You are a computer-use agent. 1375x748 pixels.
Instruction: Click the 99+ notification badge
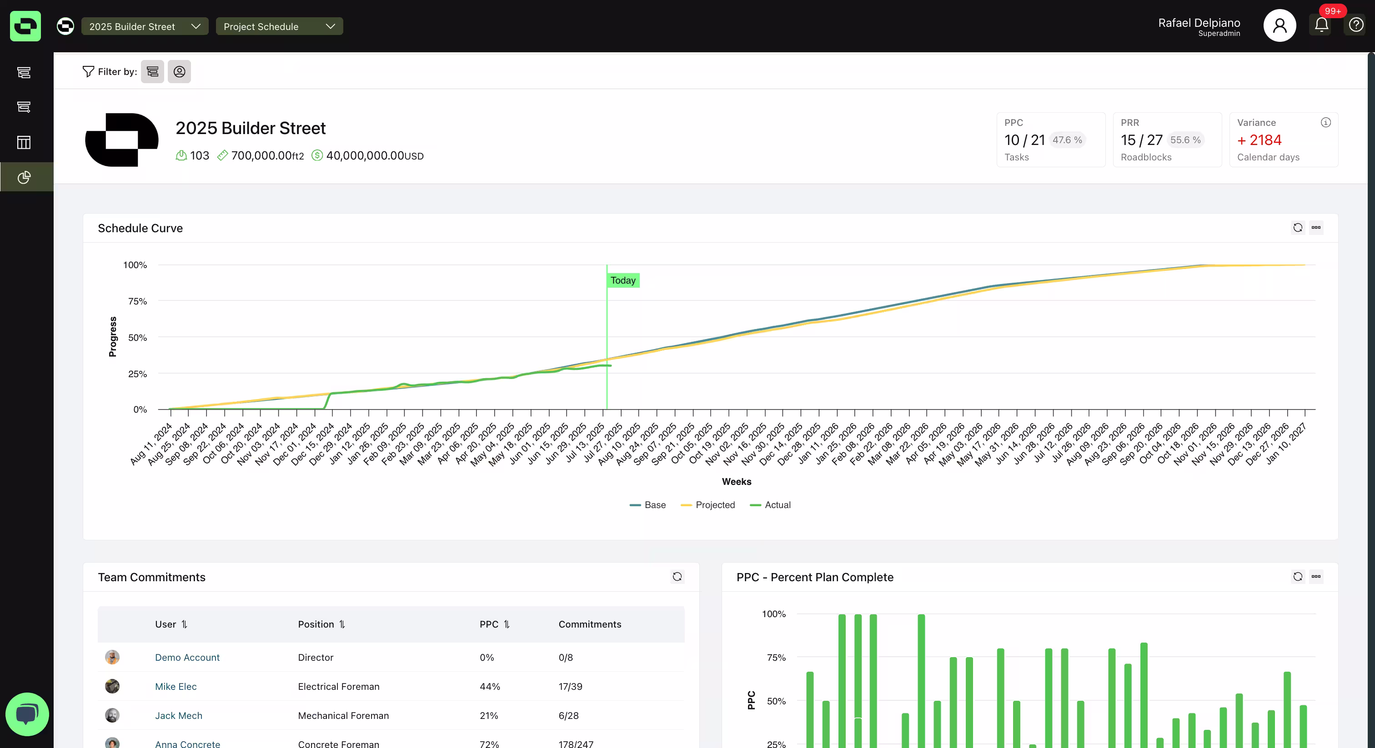coord(1332,10)
